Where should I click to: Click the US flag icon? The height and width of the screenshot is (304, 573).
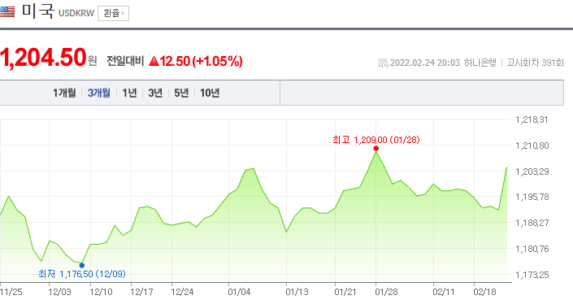pos(7,12)
